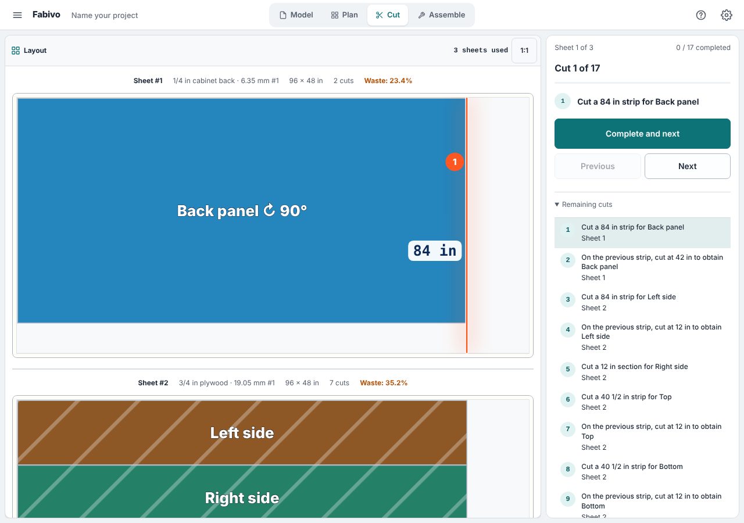The width and height of the screenshot is (744, 523).
Task: Select cut 4: cut at 12 in for Left side
Action: point(642,338)
